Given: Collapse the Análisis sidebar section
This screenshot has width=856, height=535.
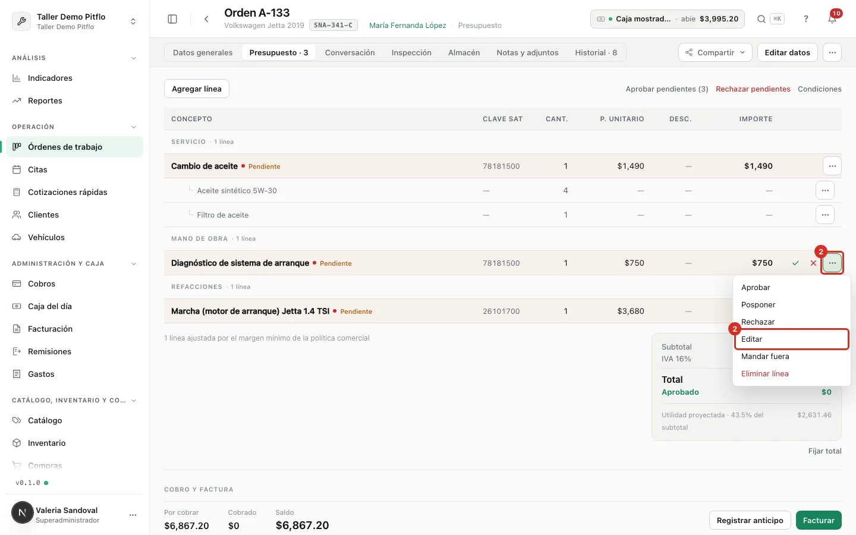Looking at the screenshot, I should [x=134, y=58].
